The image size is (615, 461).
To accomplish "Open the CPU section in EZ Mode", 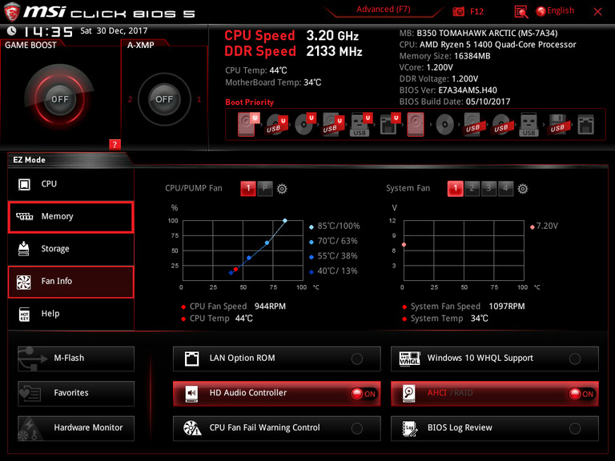I will (x=71, y=184).
